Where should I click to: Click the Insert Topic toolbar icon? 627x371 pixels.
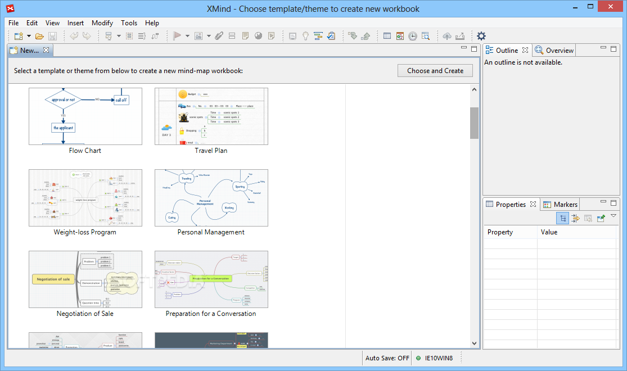[109, 36]
